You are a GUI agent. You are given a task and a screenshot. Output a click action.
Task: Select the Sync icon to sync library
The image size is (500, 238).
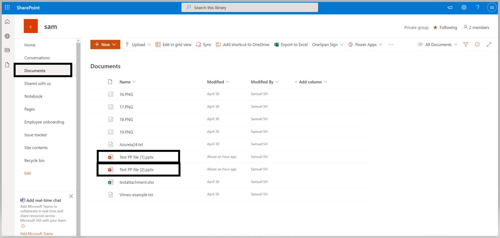tap(199, 44)
